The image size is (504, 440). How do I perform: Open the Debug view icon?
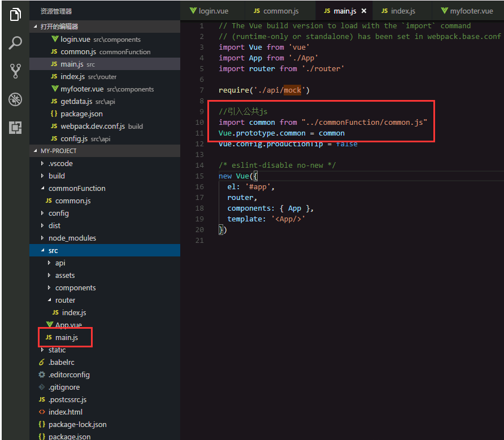(15, 100)
